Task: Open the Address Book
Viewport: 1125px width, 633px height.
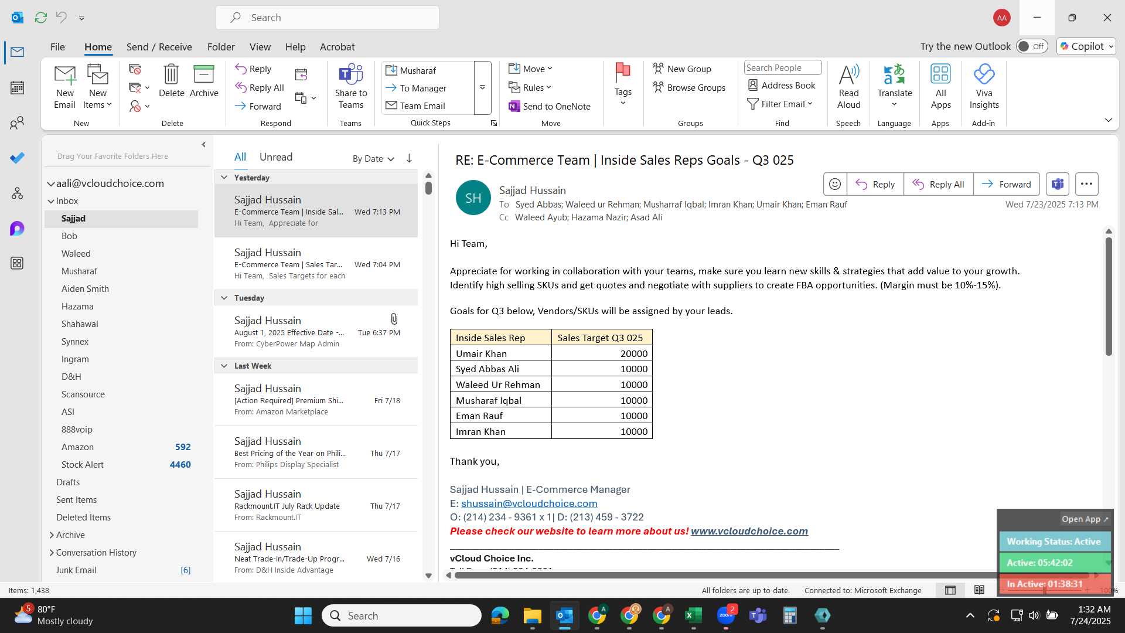Action: [x=782, y=86]
